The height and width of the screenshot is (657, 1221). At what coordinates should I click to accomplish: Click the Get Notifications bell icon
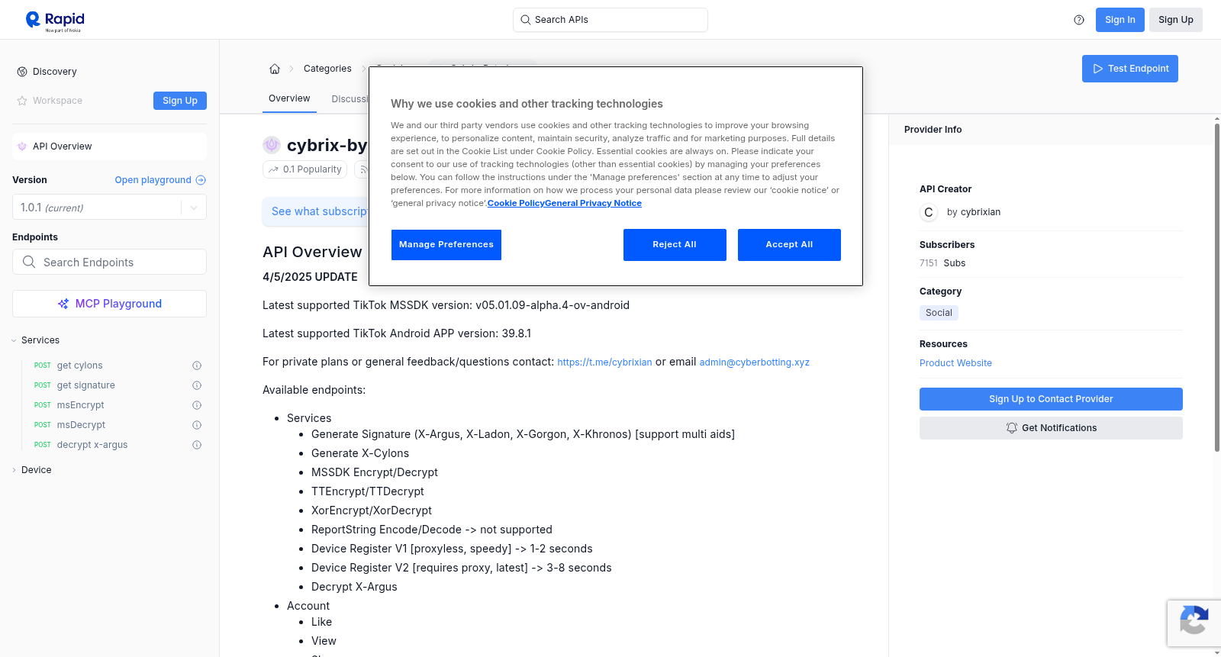tap(1012, 428)
